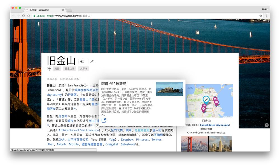This screenshot has width=280, height=166.
Task: Reload the page with the refresh icon
Action: [x=24, y=16]
